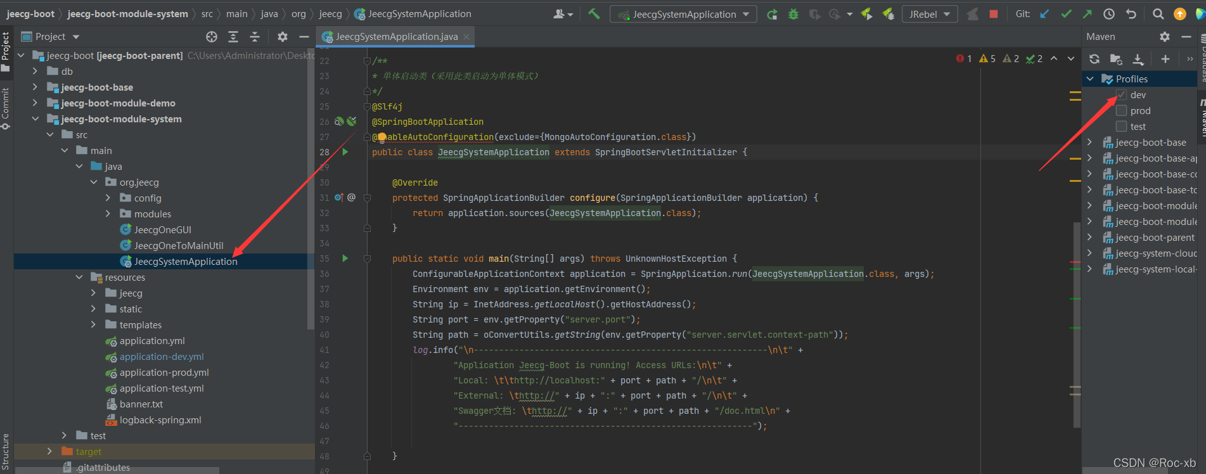Click the Project side tool tab
Viewport: 1206px width, 474px height.
pos(6,51)
